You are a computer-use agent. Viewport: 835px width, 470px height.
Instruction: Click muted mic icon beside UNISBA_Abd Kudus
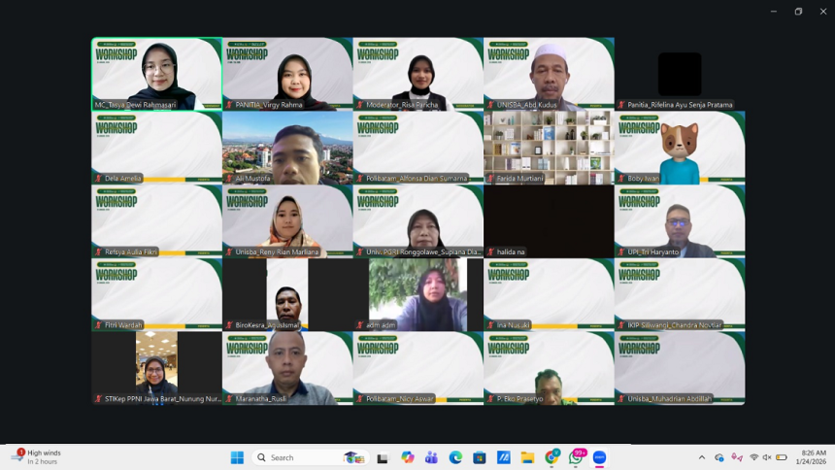491,105
